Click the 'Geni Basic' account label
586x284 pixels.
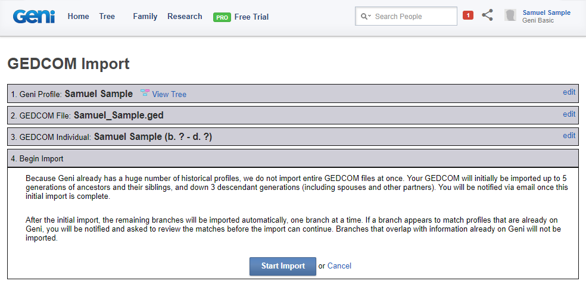pyautogui.click(x=538, y=21)
